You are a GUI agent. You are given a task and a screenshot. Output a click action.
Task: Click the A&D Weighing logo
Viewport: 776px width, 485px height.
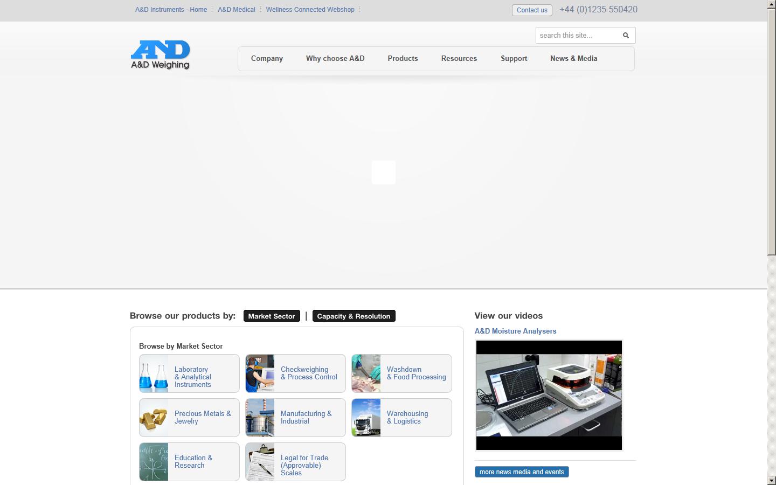tap(160, 54)
